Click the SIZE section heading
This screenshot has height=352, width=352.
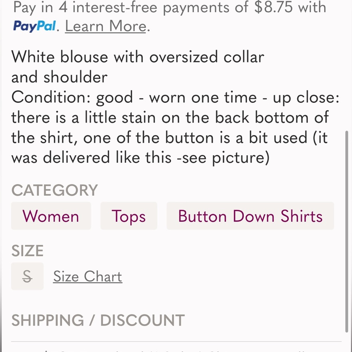pos(27,251)
